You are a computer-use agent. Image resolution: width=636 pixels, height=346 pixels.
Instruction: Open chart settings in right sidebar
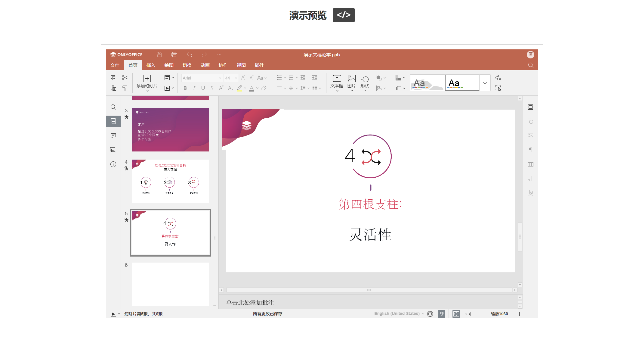click(530, 179)
